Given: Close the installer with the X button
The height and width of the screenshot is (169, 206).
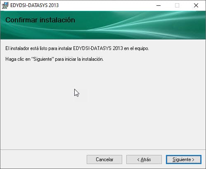Looking at the screenshot, I should click(x=196, y=5).
